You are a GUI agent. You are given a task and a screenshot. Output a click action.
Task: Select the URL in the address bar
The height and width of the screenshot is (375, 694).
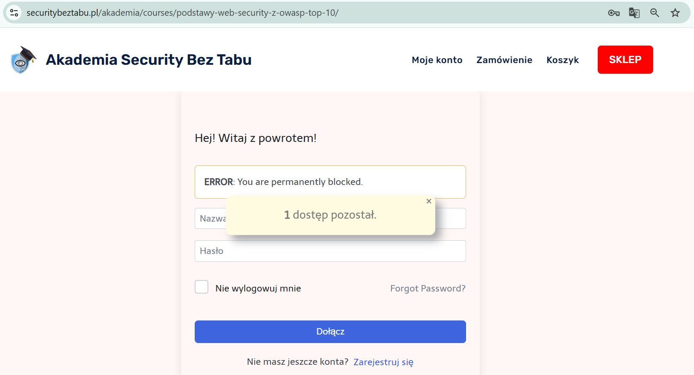182,13
